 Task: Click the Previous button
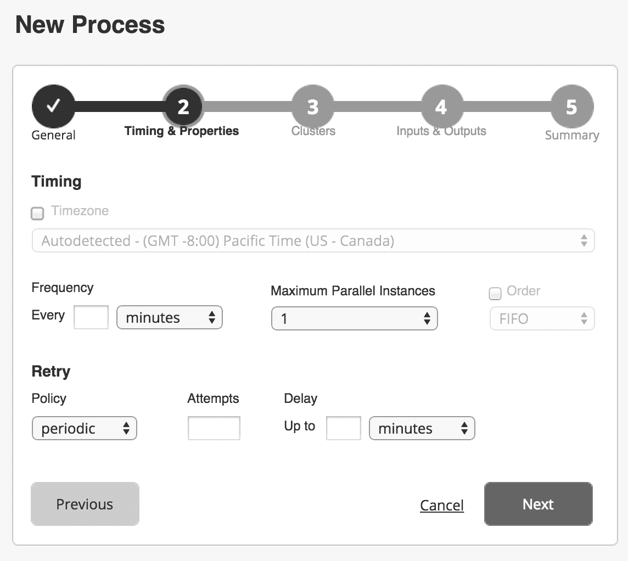click(x=85, y=504)
